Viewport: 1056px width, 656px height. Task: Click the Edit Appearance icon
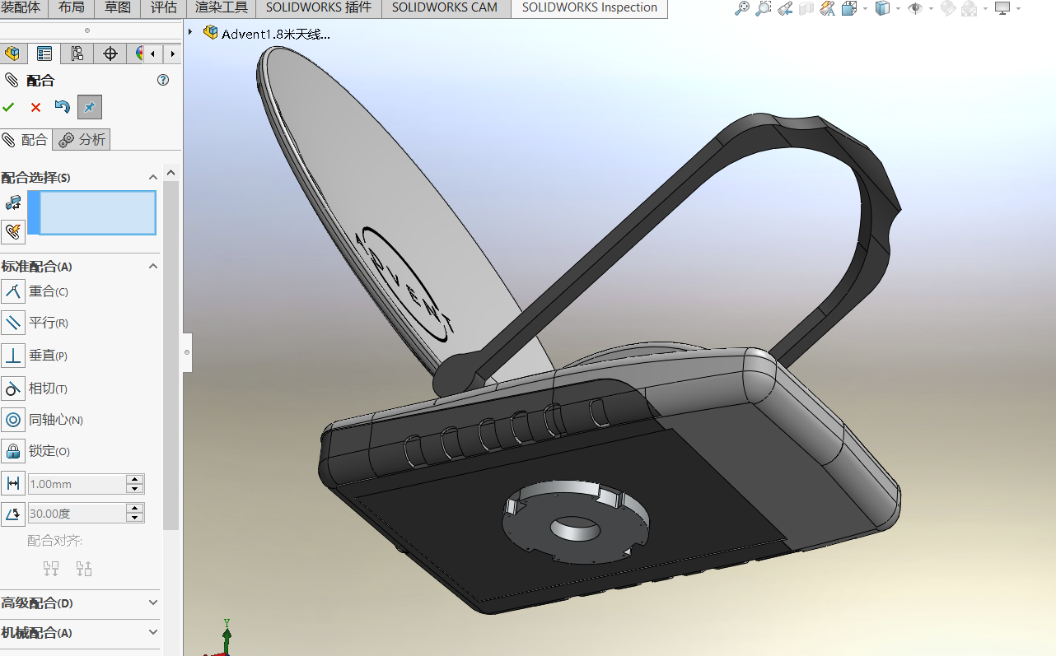click(x=948, y=8)
